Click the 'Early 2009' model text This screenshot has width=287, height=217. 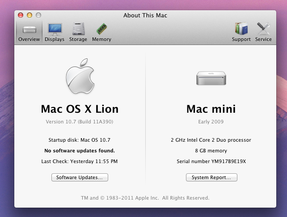(211, 122)
